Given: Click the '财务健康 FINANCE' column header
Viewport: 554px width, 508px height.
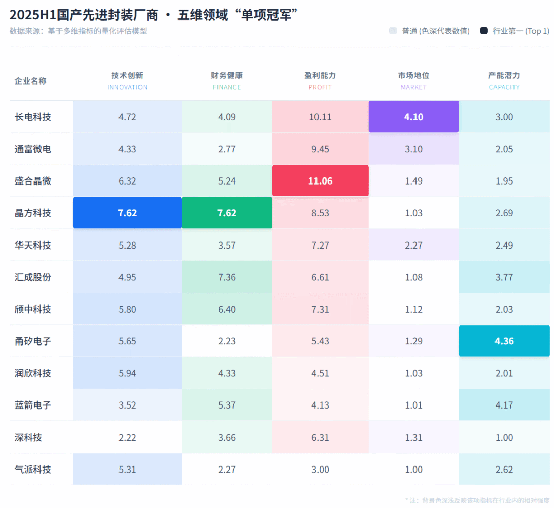Looking at the screenshot, I should [227, 81].
